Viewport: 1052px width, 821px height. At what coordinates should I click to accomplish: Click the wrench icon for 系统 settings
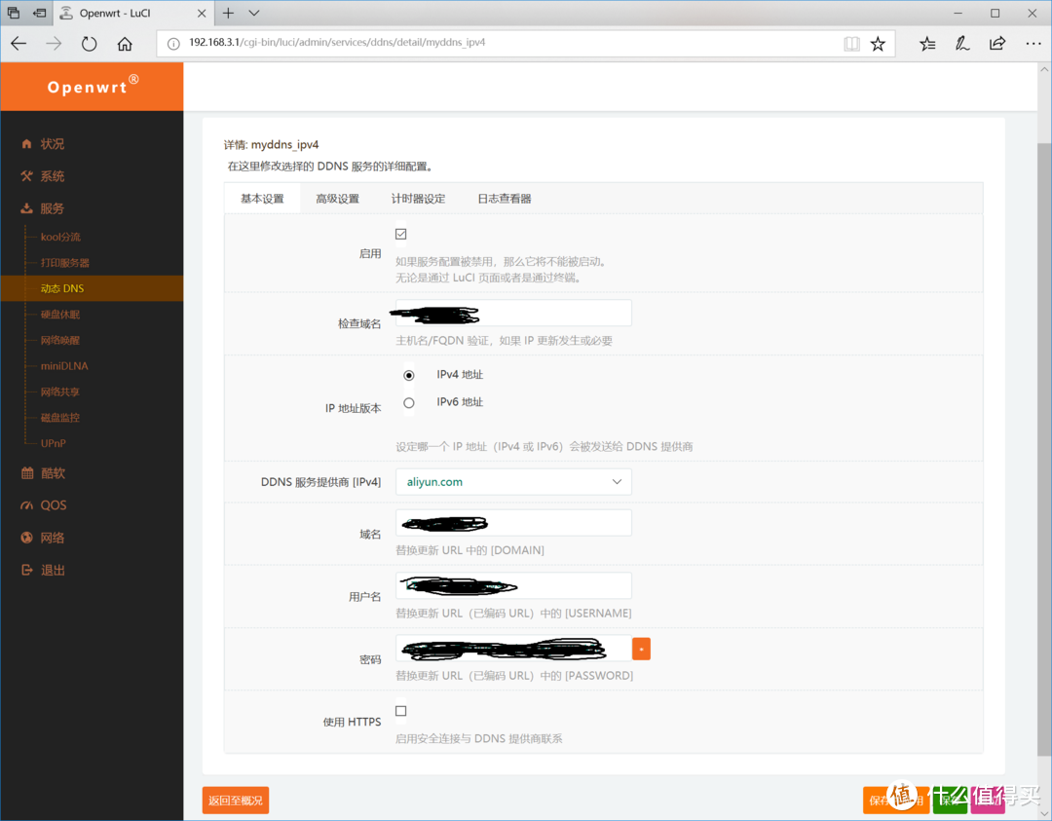(x=26, y=176)
